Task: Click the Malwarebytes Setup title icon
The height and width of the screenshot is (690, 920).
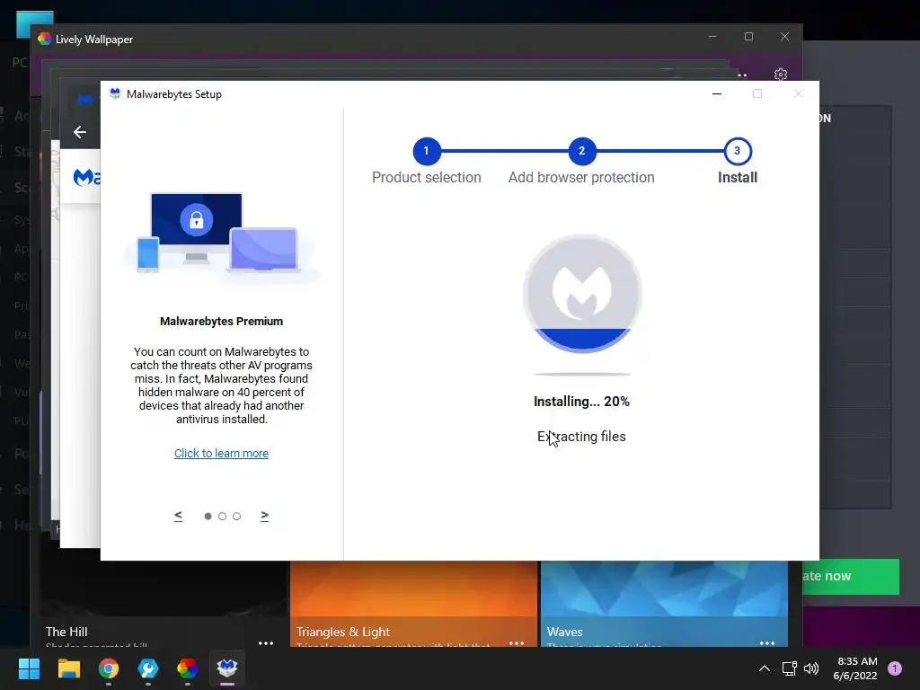Action: pyautogui.click(x=115, y=93)
